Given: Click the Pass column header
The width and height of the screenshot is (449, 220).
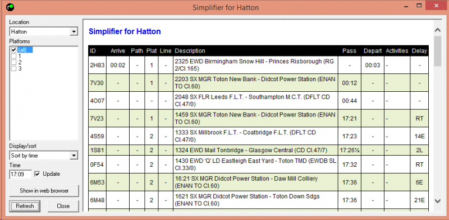Looking at the screenshot, I should (x=349, y=51).
